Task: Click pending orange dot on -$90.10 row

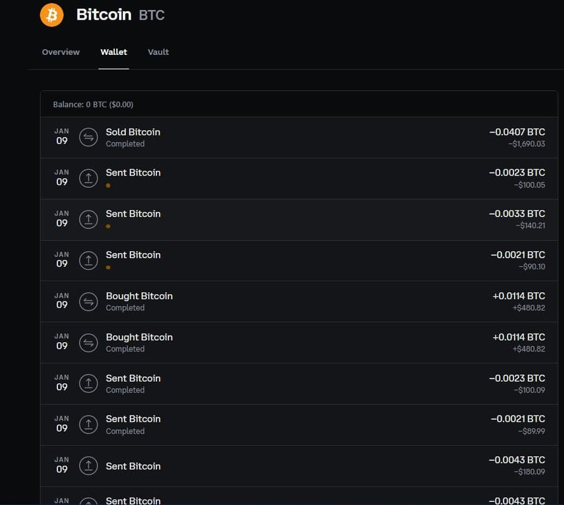Action: click(x=109, y=268)
